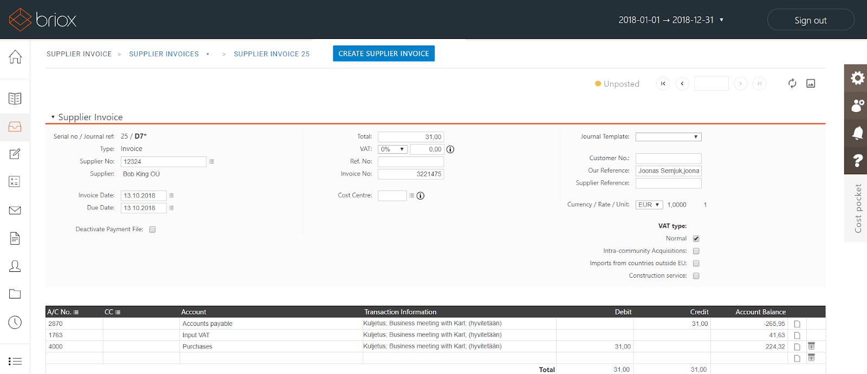Open the person icon in sidebar

pos(15,266)
